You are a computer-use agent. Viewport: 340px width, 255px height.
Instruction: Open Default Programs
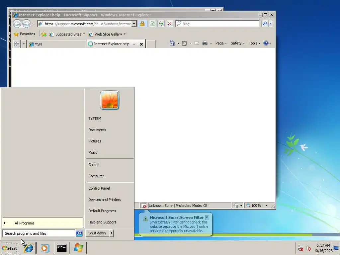tap(110, 211)
